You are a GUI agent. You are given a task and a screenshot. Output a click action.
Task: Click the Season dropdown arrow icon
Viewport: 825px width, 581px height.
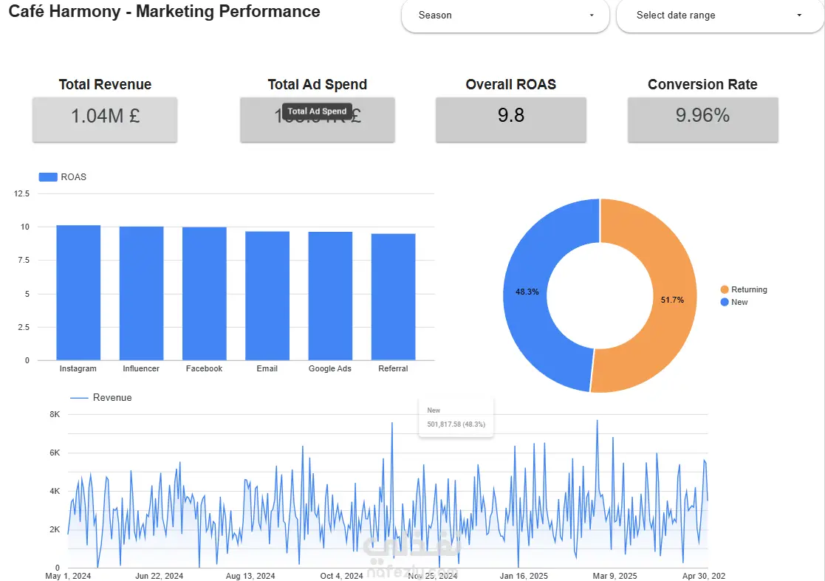point(592,16)
